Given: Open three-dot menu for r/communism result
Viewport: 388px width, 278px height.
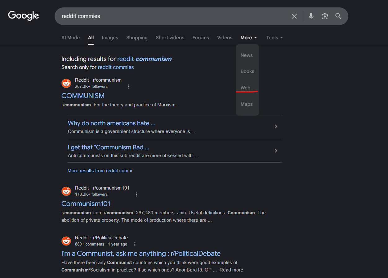Looking at the screenshot, I should (x=129, y=87).
